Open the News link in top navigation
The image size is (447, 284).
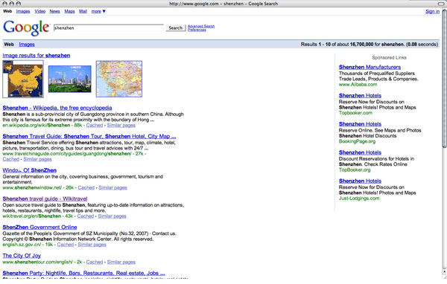[x=54, y=11]
